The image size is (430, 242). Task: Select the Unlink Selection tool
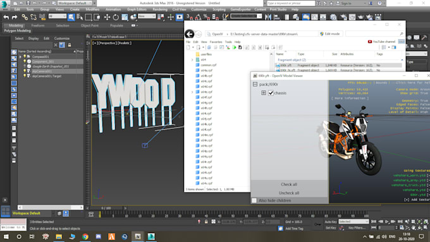coord(33,17)
